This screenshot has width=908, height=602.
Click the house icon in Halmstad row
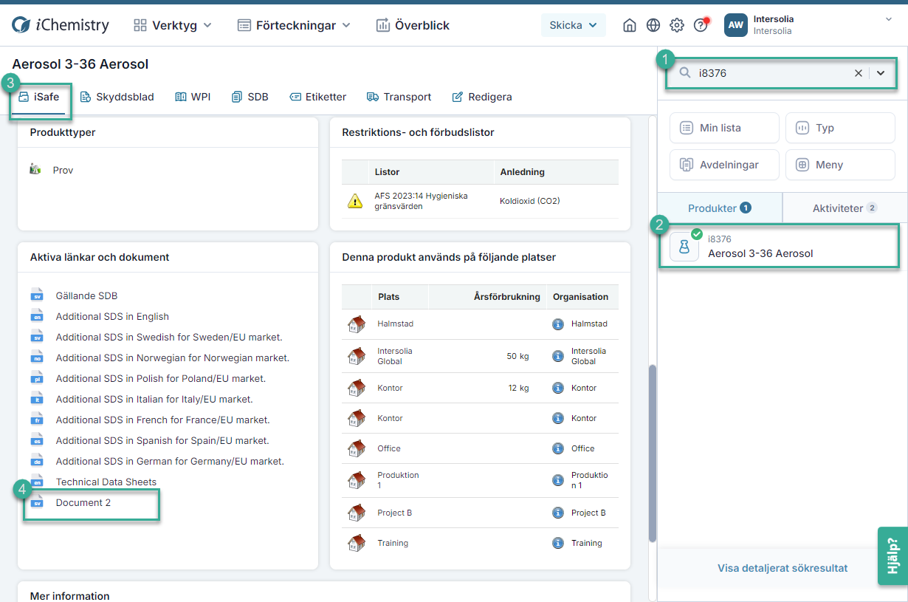pyautogui.click(x=357, y=324)
